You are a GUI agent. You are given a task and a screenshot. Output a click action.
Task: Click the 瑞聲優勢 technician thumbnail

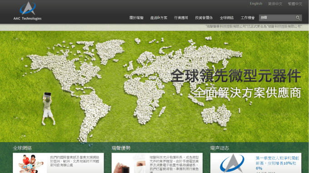[130, 163]
